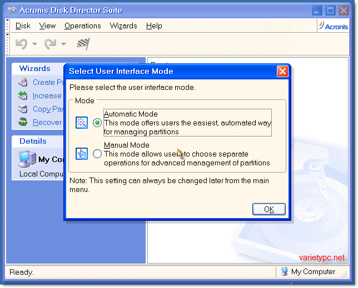
Task: Click the Increase free space wizard icon
Action: [x=23, y=95]
